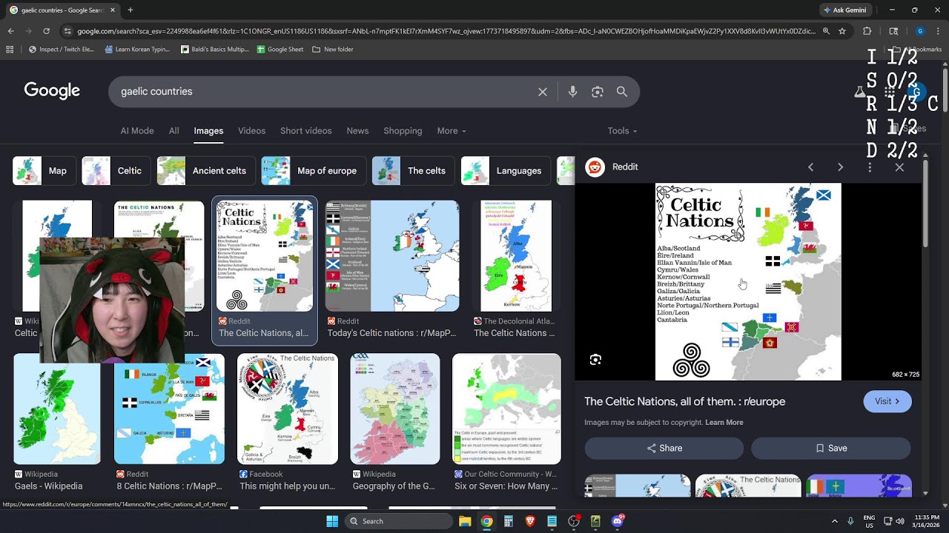The width and height of the screenshot is (949, 533).
Task: Open the site information icon in address bar
Action: tap(67, 31)
